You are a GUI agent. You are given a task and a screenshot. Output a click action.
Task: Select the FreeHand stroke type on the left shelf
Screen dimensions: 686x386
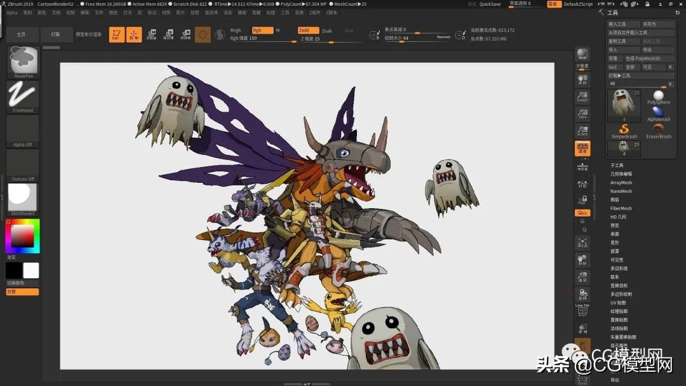pyautogui.click(x=22, y=96)
